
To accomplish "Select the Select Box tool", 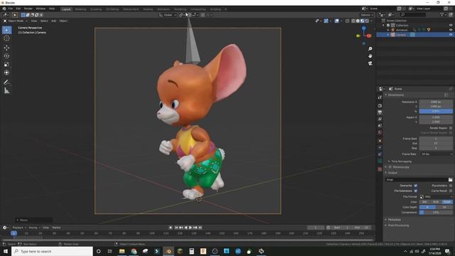I will [x=6, y=30].
